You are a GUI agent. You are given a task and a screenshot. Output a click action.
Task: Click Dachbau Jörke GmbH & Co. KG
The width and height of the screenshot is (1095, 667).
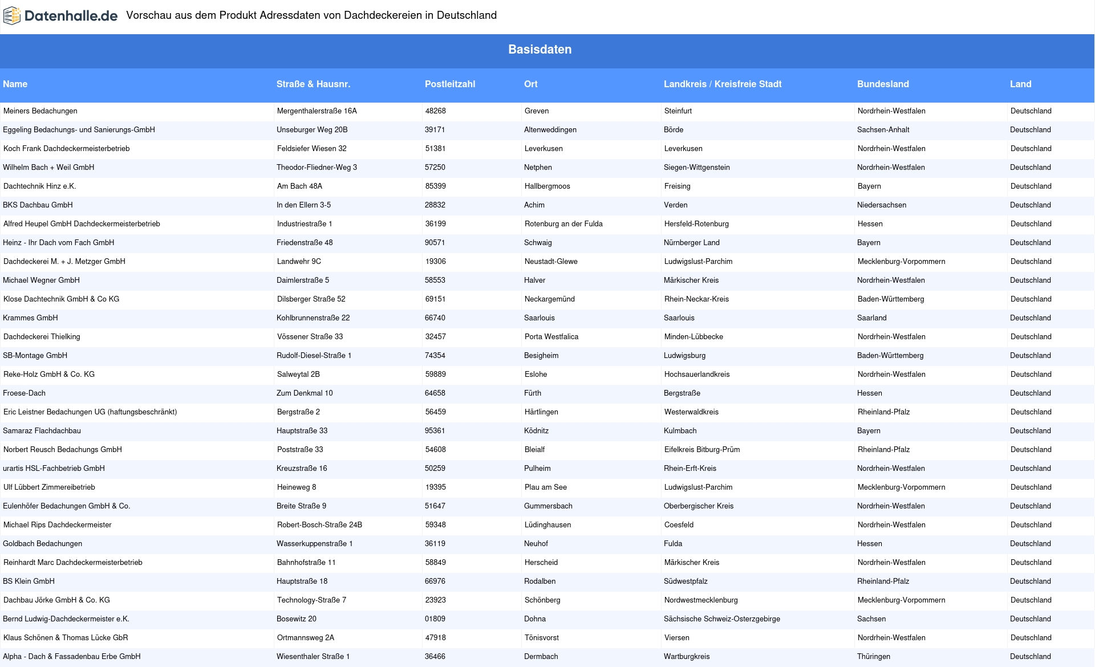pos(56,600)
